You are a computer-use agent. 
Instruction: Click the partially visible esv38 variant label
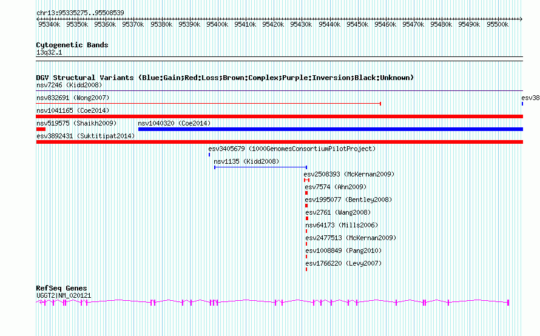[x=530, y=98]
